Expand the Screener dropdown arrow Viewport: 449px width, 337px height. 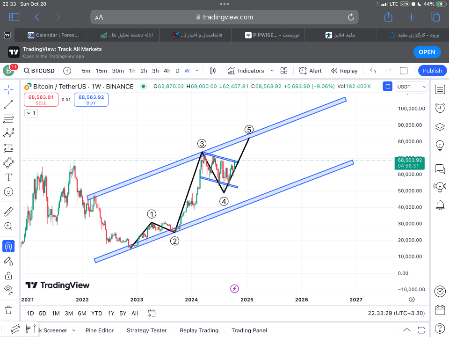pos(73,330)
